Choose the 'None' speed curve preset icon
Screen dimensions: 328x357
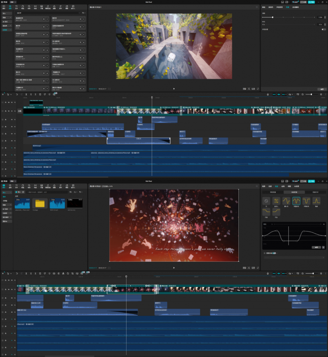(x=266, y=201)
